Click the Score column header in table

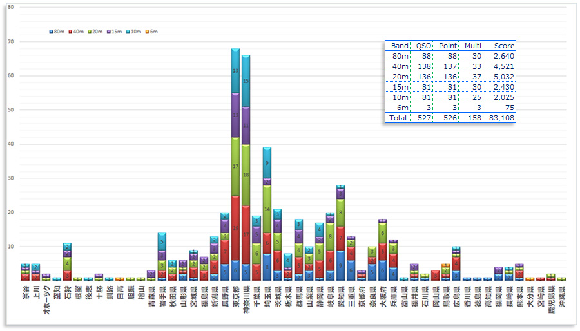(x=504, y=46)
